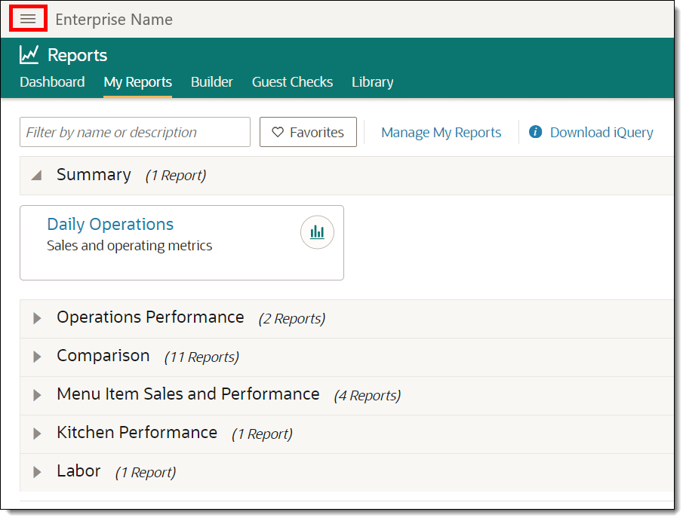Go to the Guest Checks tab
This screenshot has width=686, height=521.
point(292,82)
